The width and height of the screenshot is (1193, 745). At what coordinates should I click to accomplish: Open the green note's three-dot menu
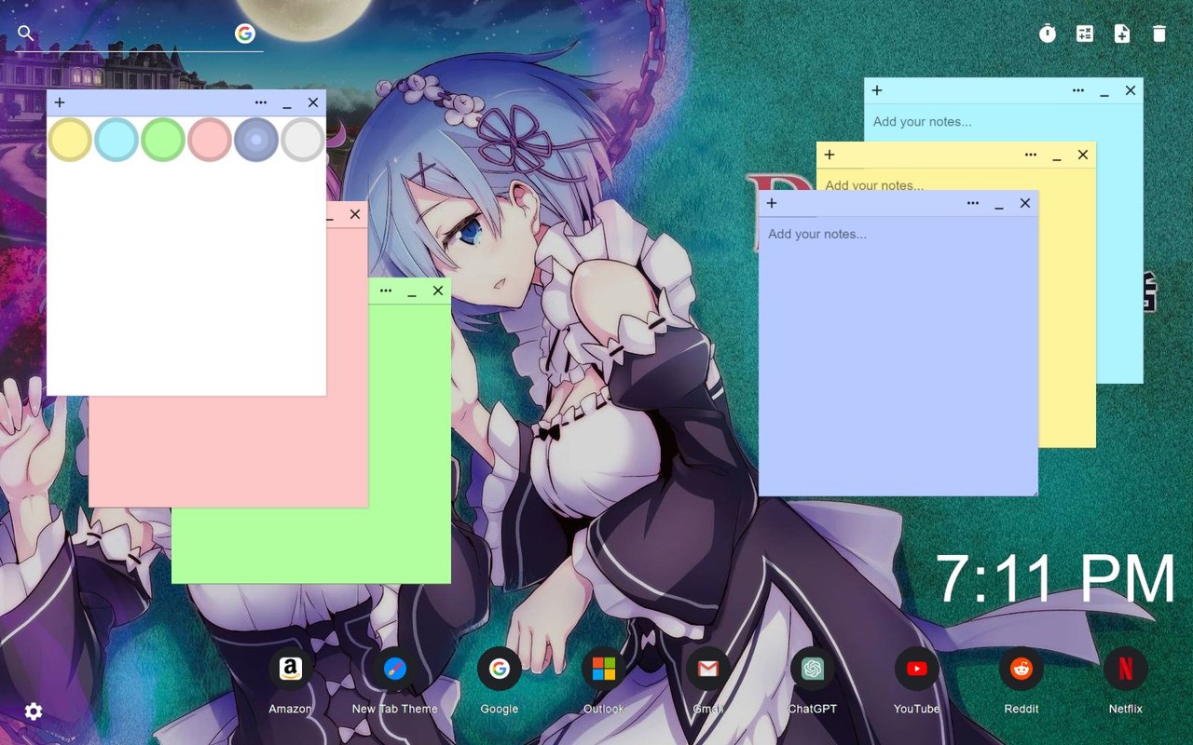(386, 291)
